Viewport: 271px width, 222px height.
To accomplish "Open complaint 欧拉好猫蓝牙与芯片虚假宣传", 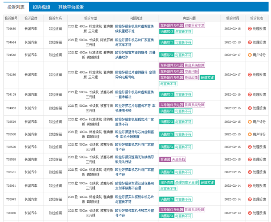I will click(x=134, y=134).
